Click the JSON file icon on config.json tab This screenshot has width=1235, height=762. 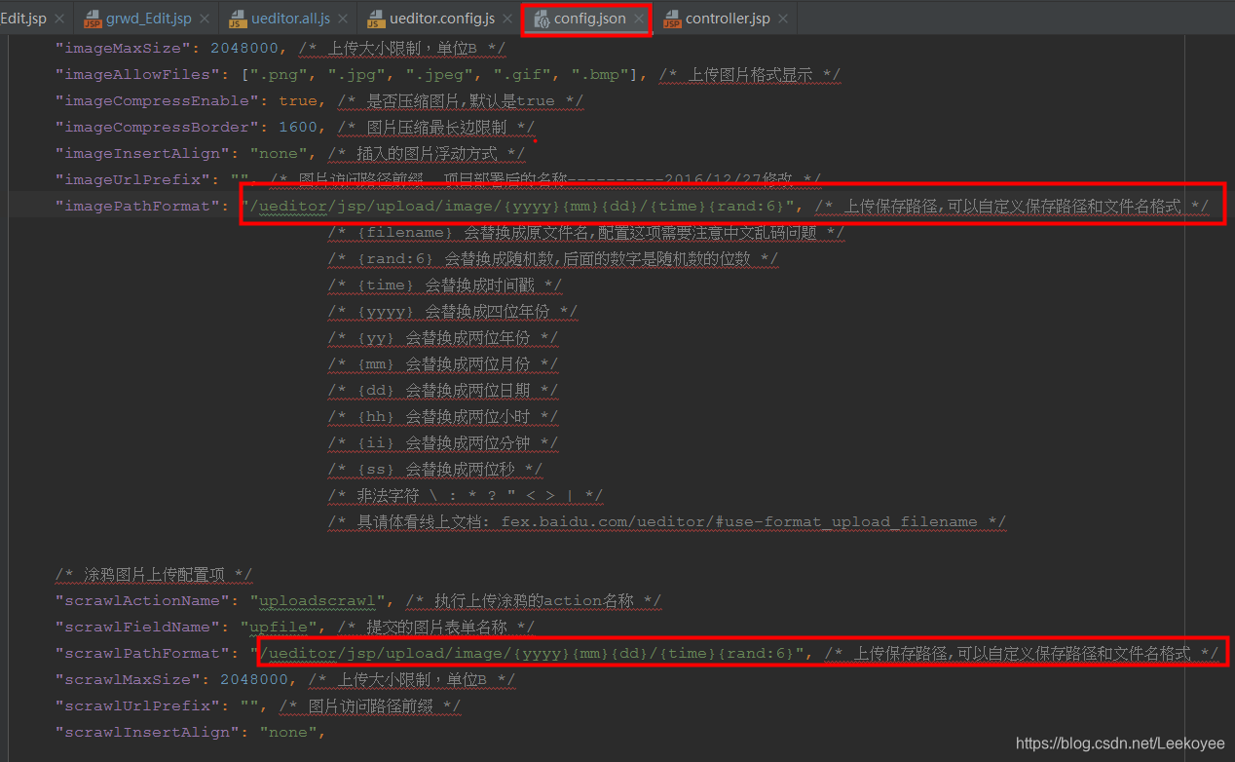click(542, 19)
